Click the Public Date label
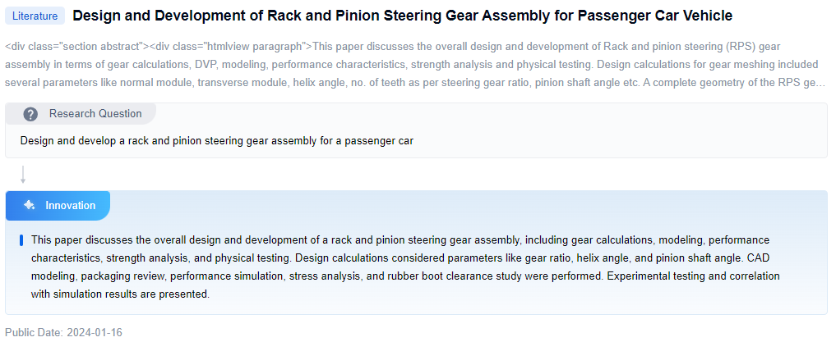The image size is (836, 351). pyautogui.click(x=33, y=333)
